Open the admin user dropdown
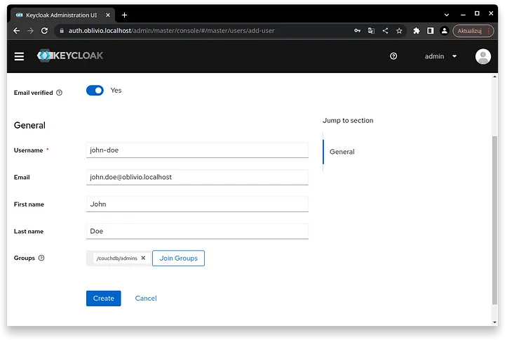 (x=440, y=56)
